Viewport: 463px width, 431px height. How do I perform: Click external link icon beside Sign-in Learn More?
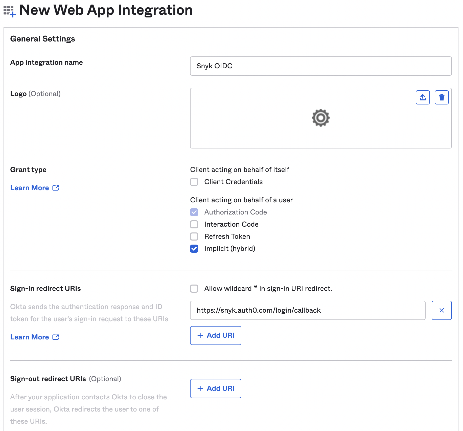coord(56,337)
